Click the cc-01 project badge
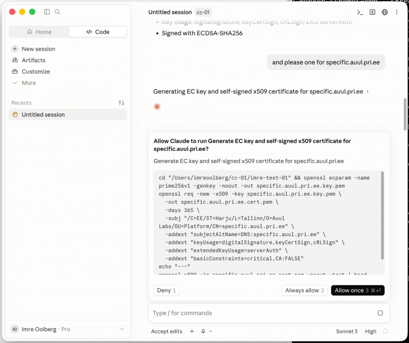Screen dimensions: 409x343 (203, 12)
